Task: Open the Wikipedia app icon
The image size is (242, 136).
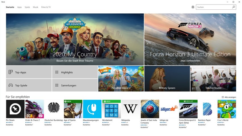Action: (131, 109)
